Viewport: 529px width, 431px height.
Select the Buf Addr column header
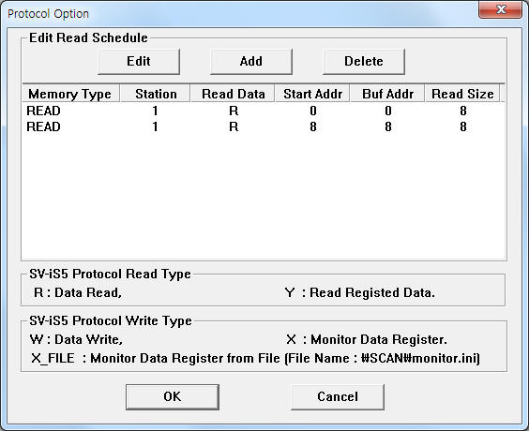pyautogui.click(x=387, y=94)
